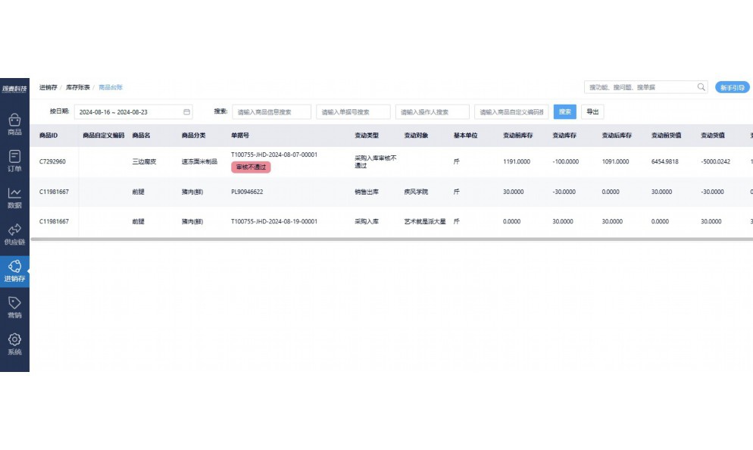753x450 pixels.
Task: Open the 系统 module in the sidebar
Action: coord(14,343)
